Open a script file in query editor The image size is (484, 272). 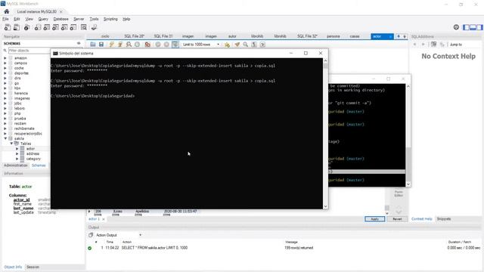coord(92,45)
